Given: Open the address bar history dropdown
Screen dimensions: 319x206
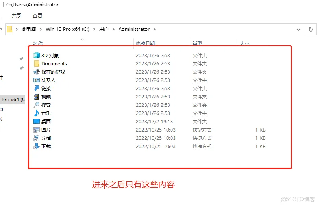Looking at the screenshot, I should tap(299, 29).
